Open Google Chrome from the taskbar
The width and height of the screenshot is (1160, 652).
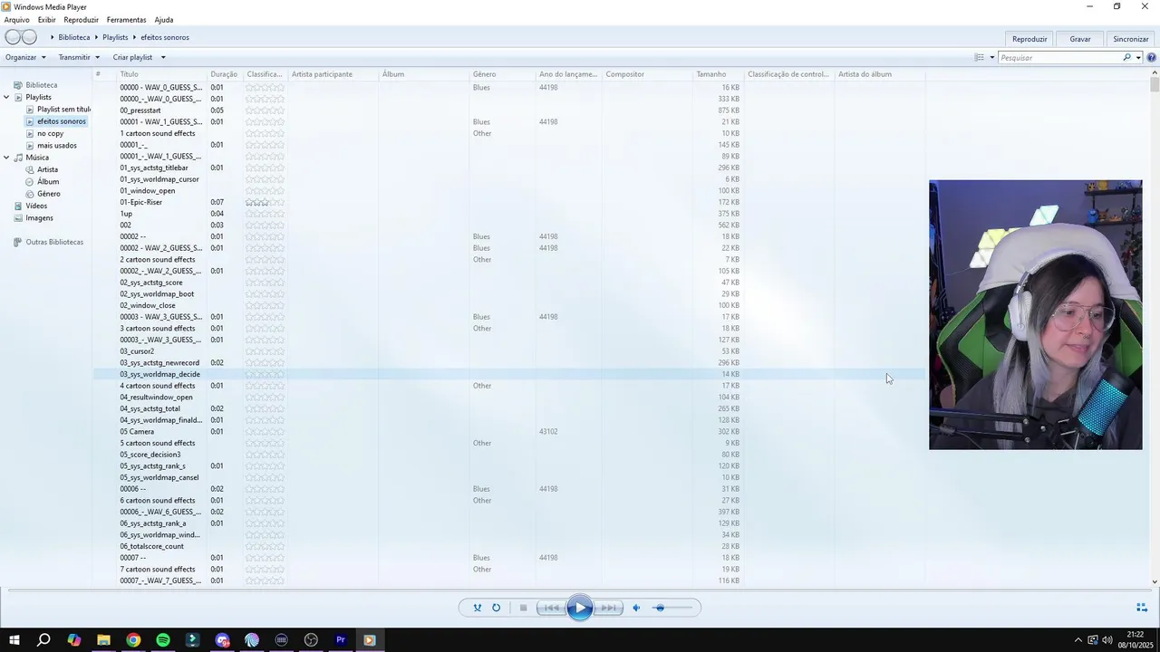pyautogui.click(x=133, y=640)
